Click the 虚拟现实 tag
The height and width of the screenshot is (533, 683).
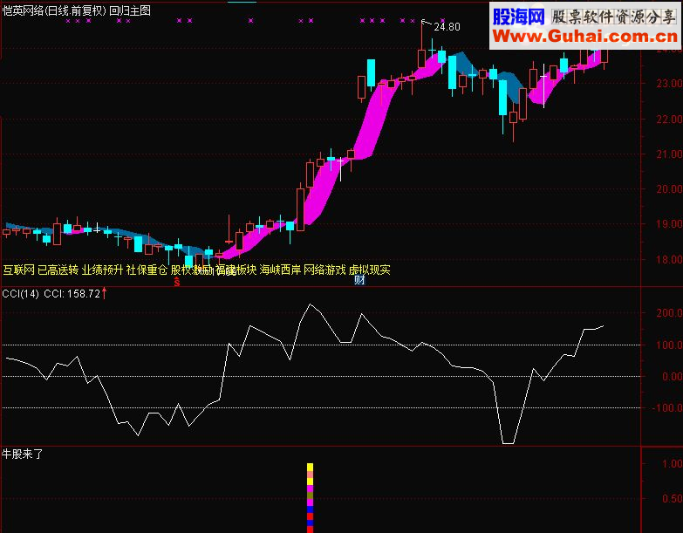click(369, 270)
